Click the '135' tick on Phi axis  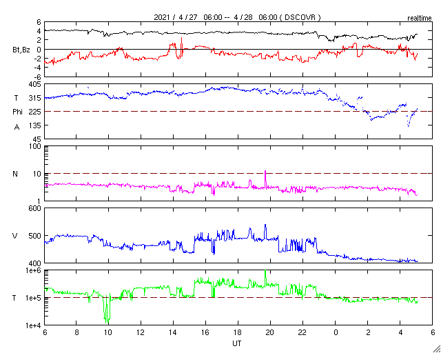tap(35, 125)
